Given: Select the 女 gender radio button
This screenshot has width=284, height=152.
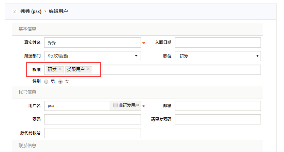Looking at the screenshot, I should (x=60, y=82).
